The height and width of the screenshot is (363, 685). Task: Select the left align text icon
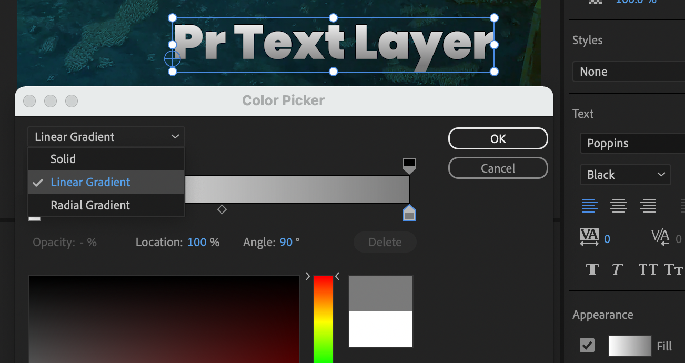(589, 206)
